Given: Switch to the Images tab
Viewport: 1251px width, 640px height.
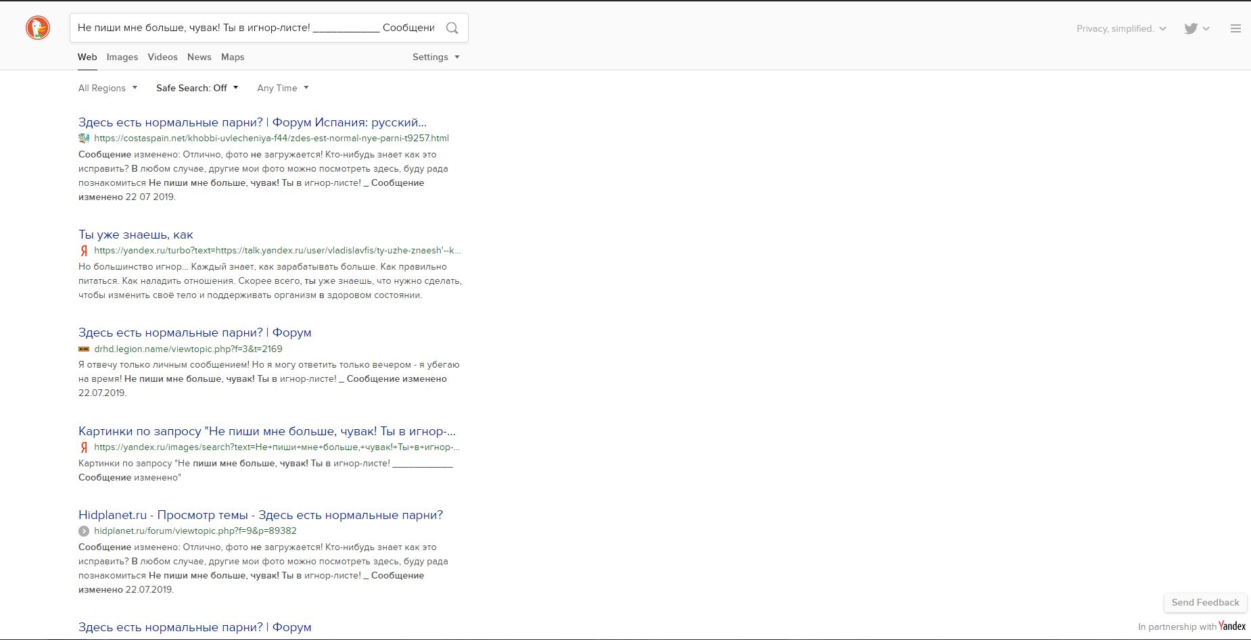Looking at the screenshot, I should [122, 57].
